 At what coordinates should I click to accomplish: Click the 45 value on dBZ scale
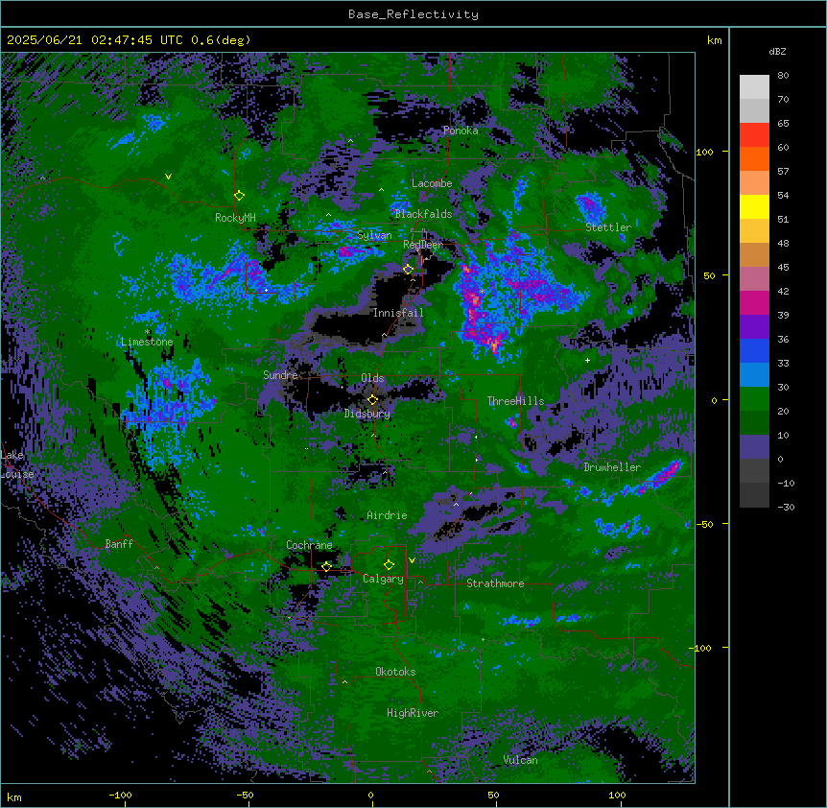click(x=783, y=268)
